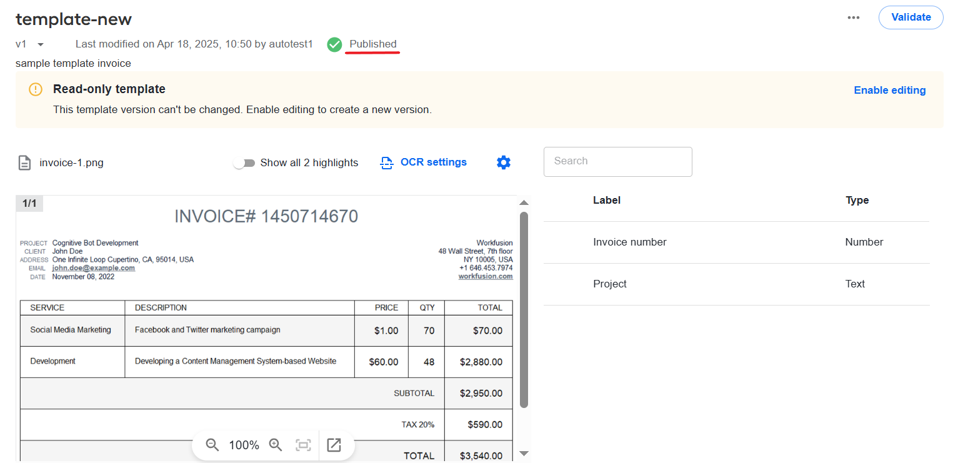This screenshot has height=463, width=963.
Task: Click John Doe client name
Action: pos(67,251)
